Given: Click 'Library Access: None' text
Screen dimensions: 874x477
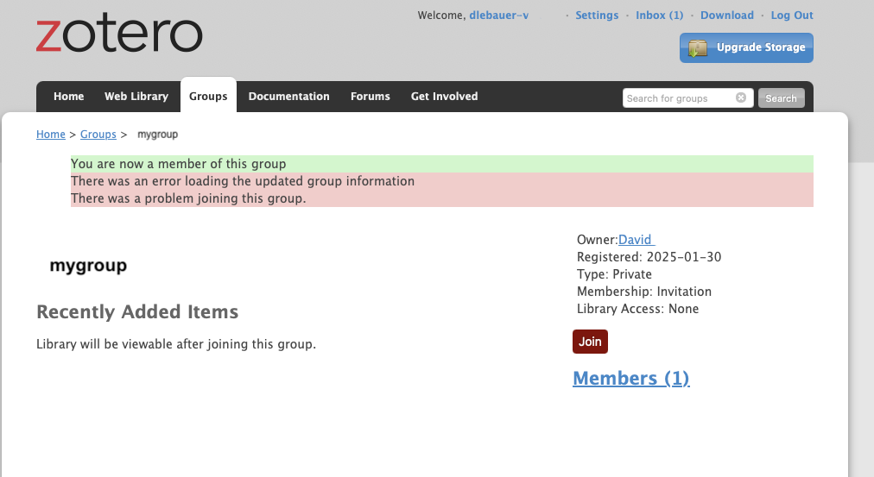Looking at the screenshot, I should point(637,308).
